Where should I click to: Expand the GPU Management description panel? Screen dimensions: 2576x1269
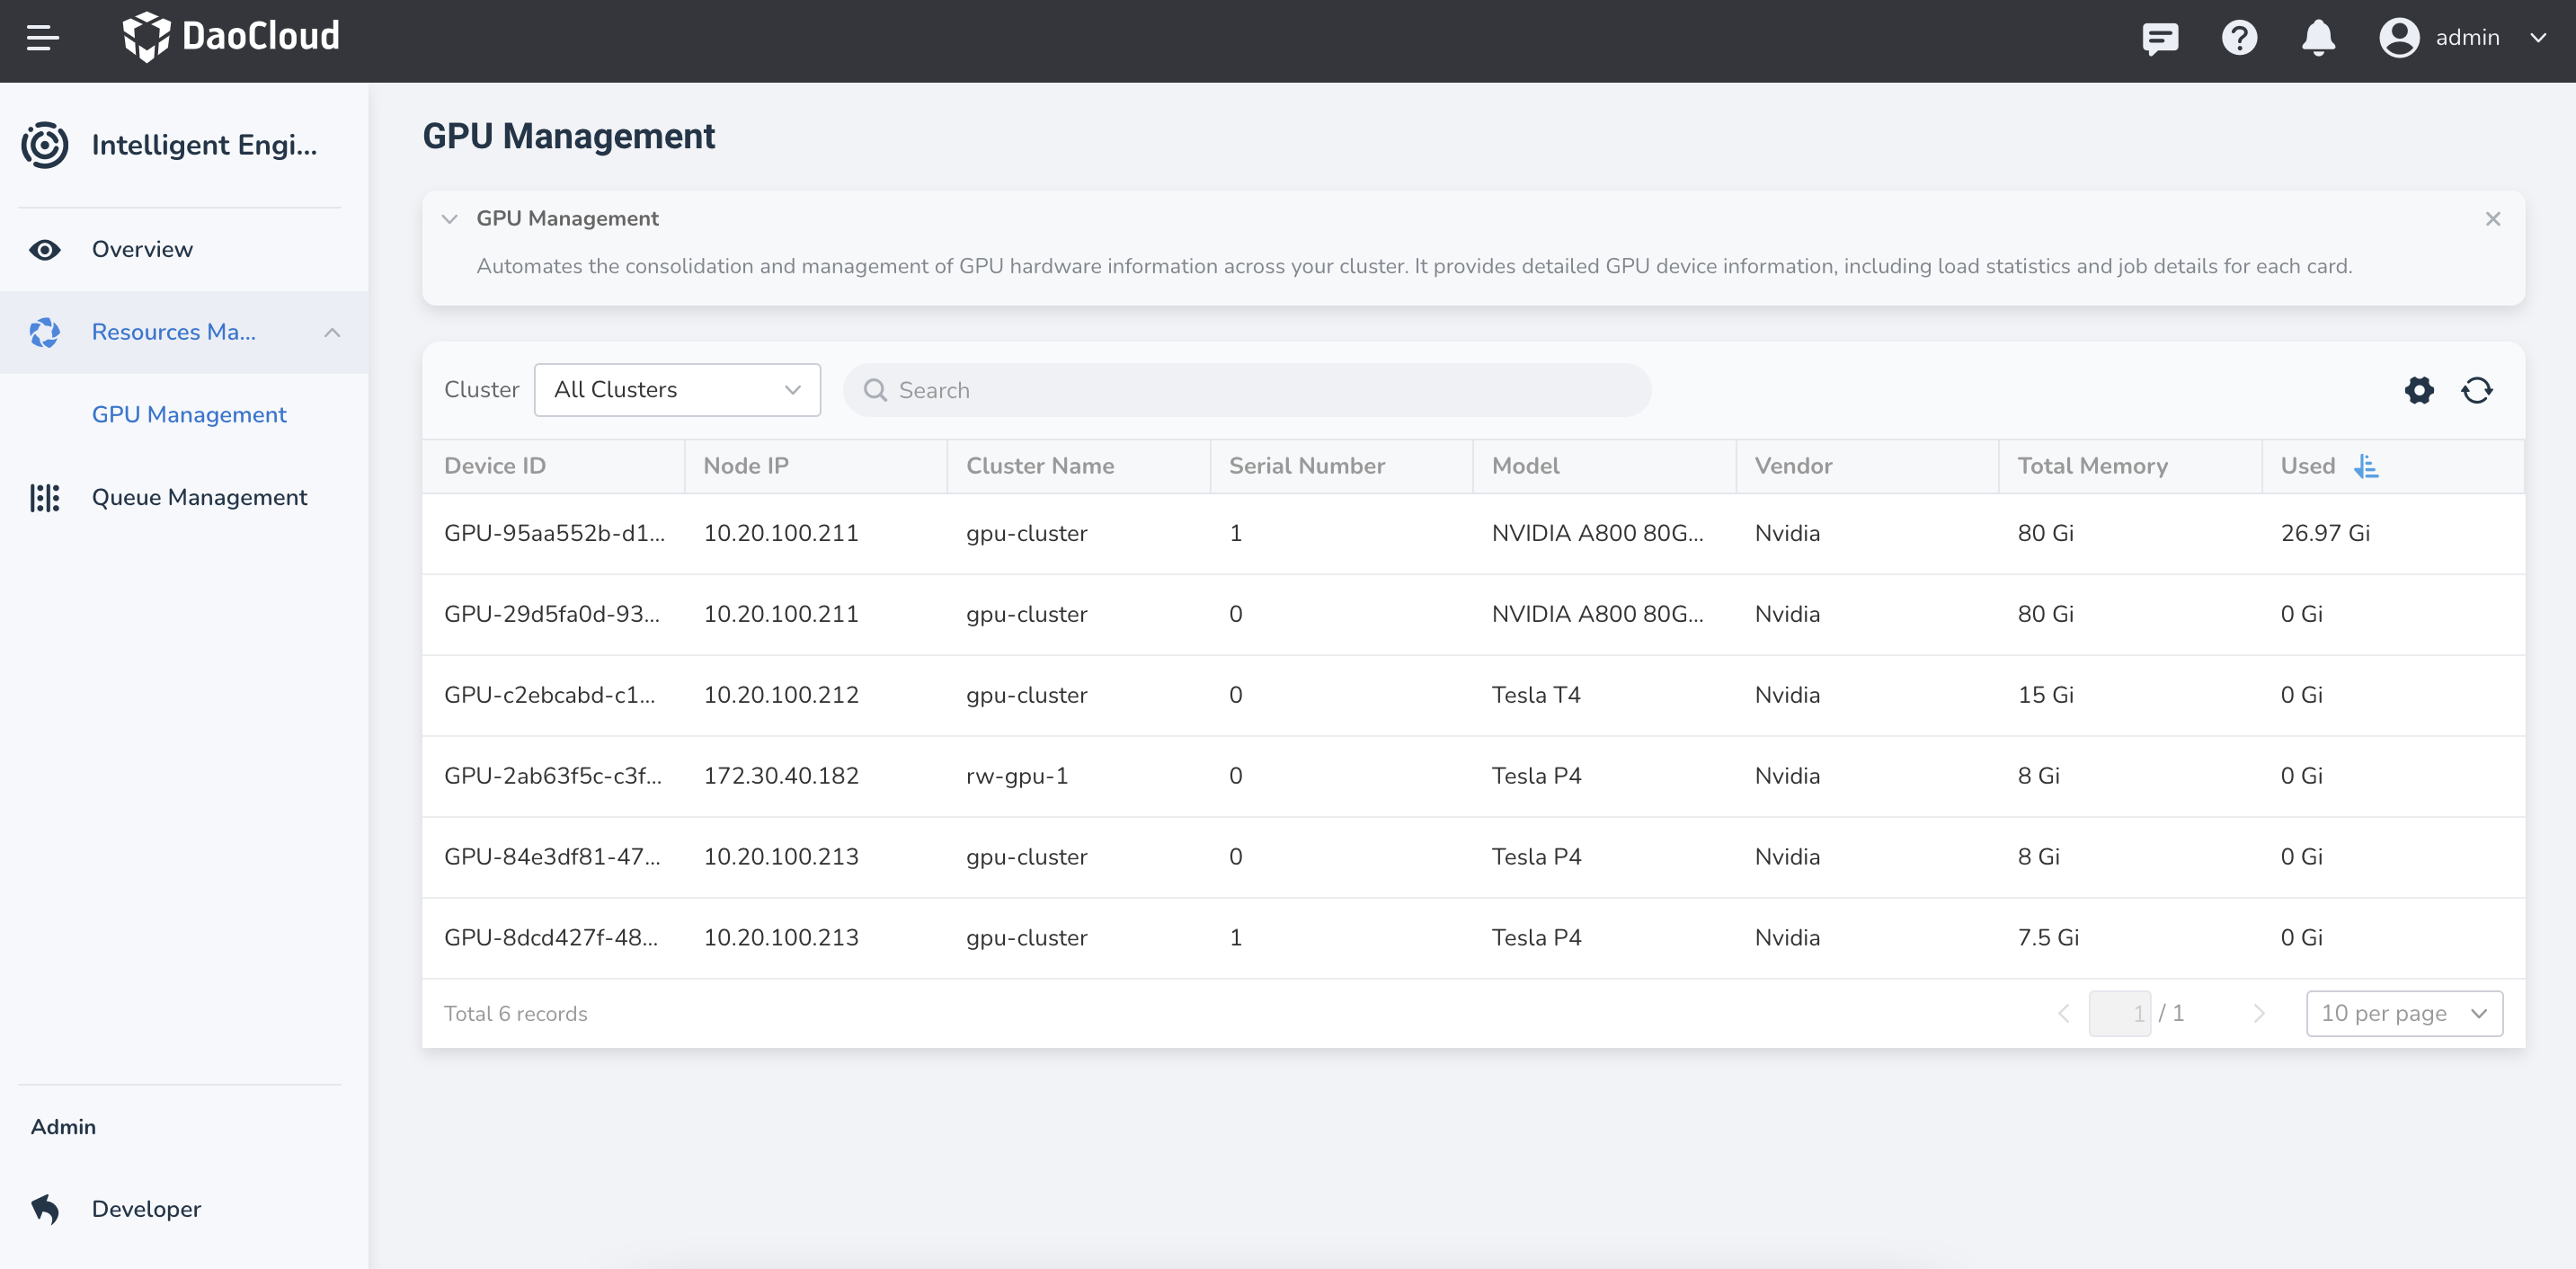point(450,218)
